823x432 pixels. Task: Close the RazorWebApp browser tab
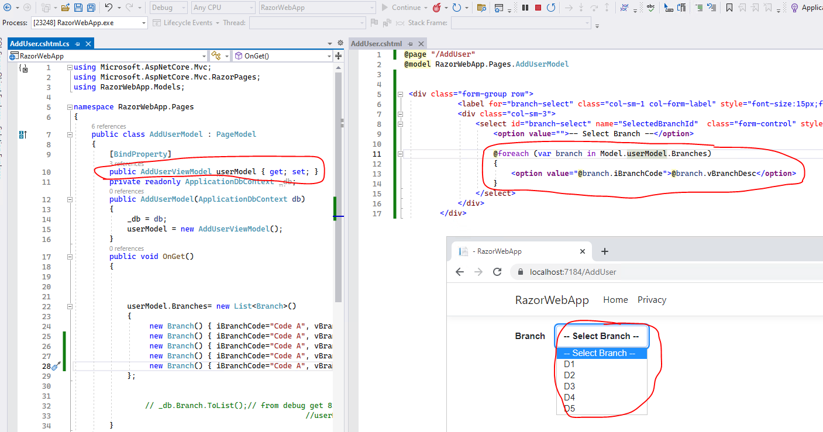tap(582, 251)
